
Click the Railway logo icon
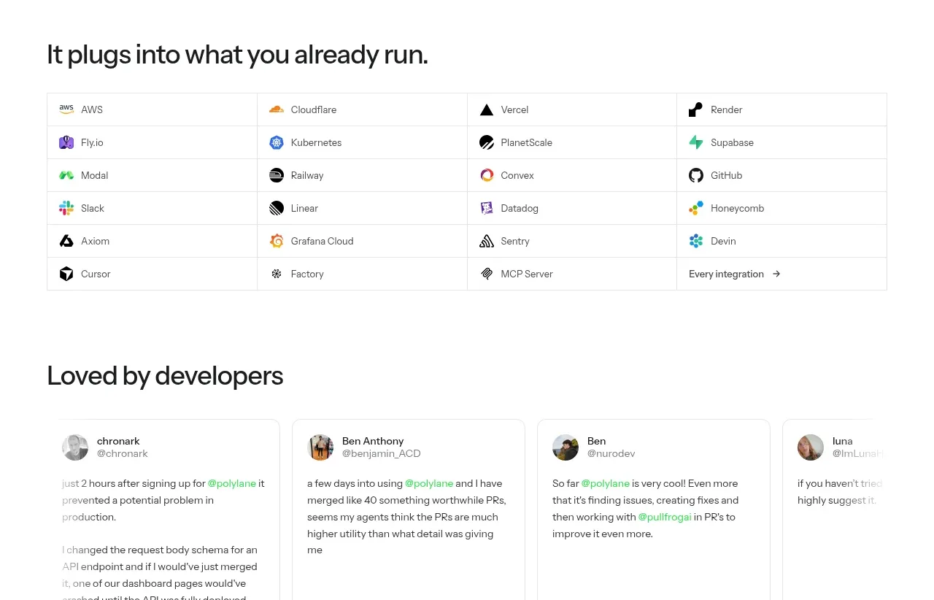click(x=277, y=175)
